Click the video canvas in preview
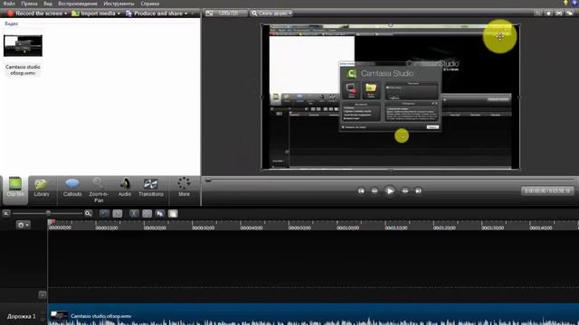The height and width of the screenshot is (325, 579). (390, 97)
